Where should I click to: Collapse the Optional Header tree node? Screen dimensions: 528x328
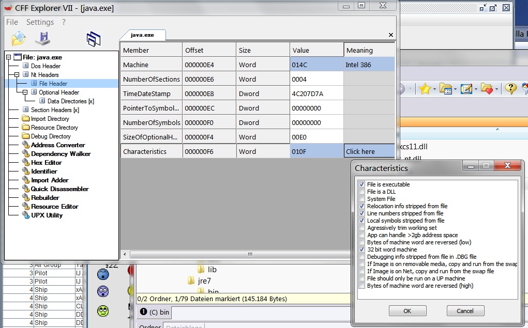pos(25,92)
